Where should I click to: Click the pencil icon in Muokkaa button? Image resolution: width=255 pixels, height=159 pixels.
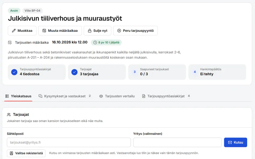click(x=14, y=31)
